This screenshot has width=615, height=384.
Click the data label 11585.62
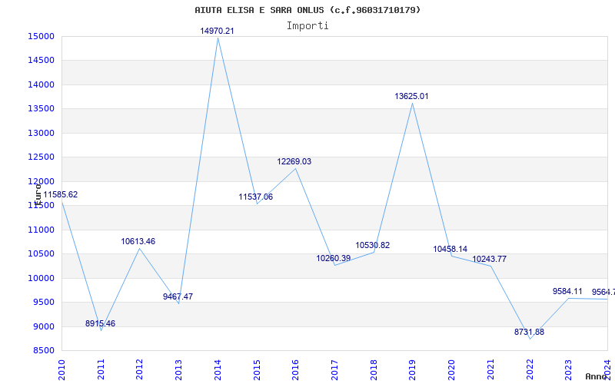pos(61,195)
